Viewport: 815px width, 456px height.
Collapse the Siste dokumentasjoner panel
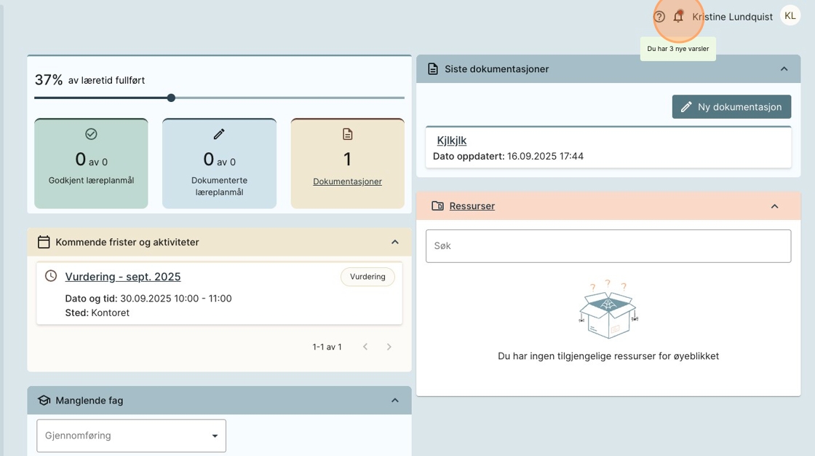(x=784, y=69)
